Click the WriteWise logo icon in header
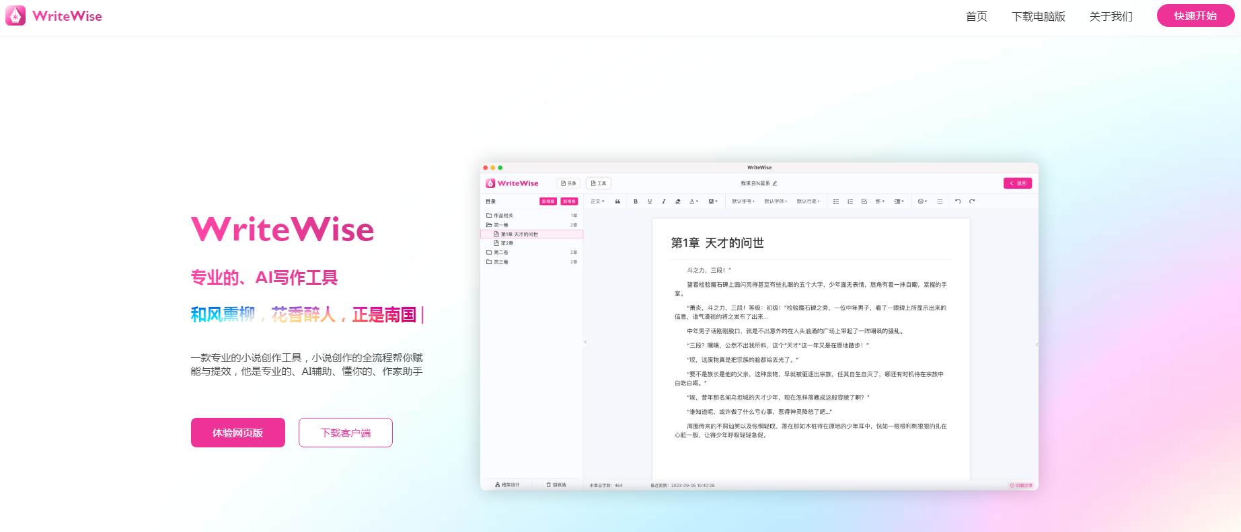Viewport: 1241px width, 532px height. point(15,16)
